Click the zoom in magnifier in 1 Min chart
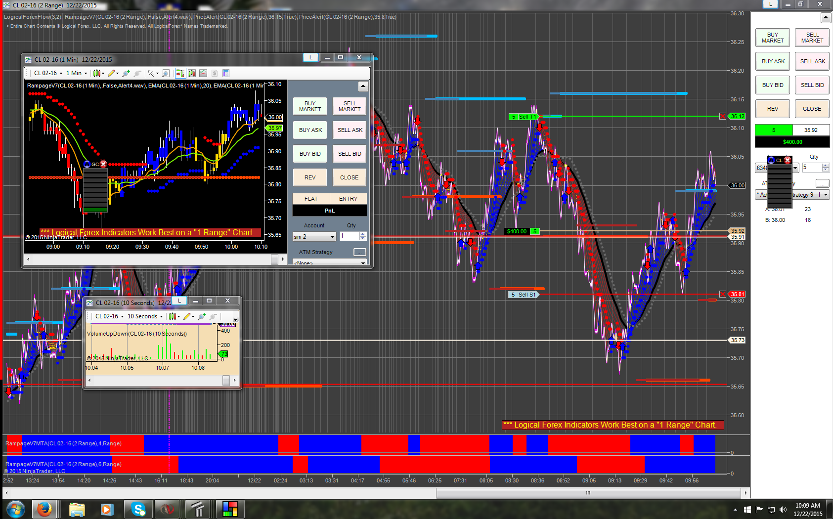 126,73
